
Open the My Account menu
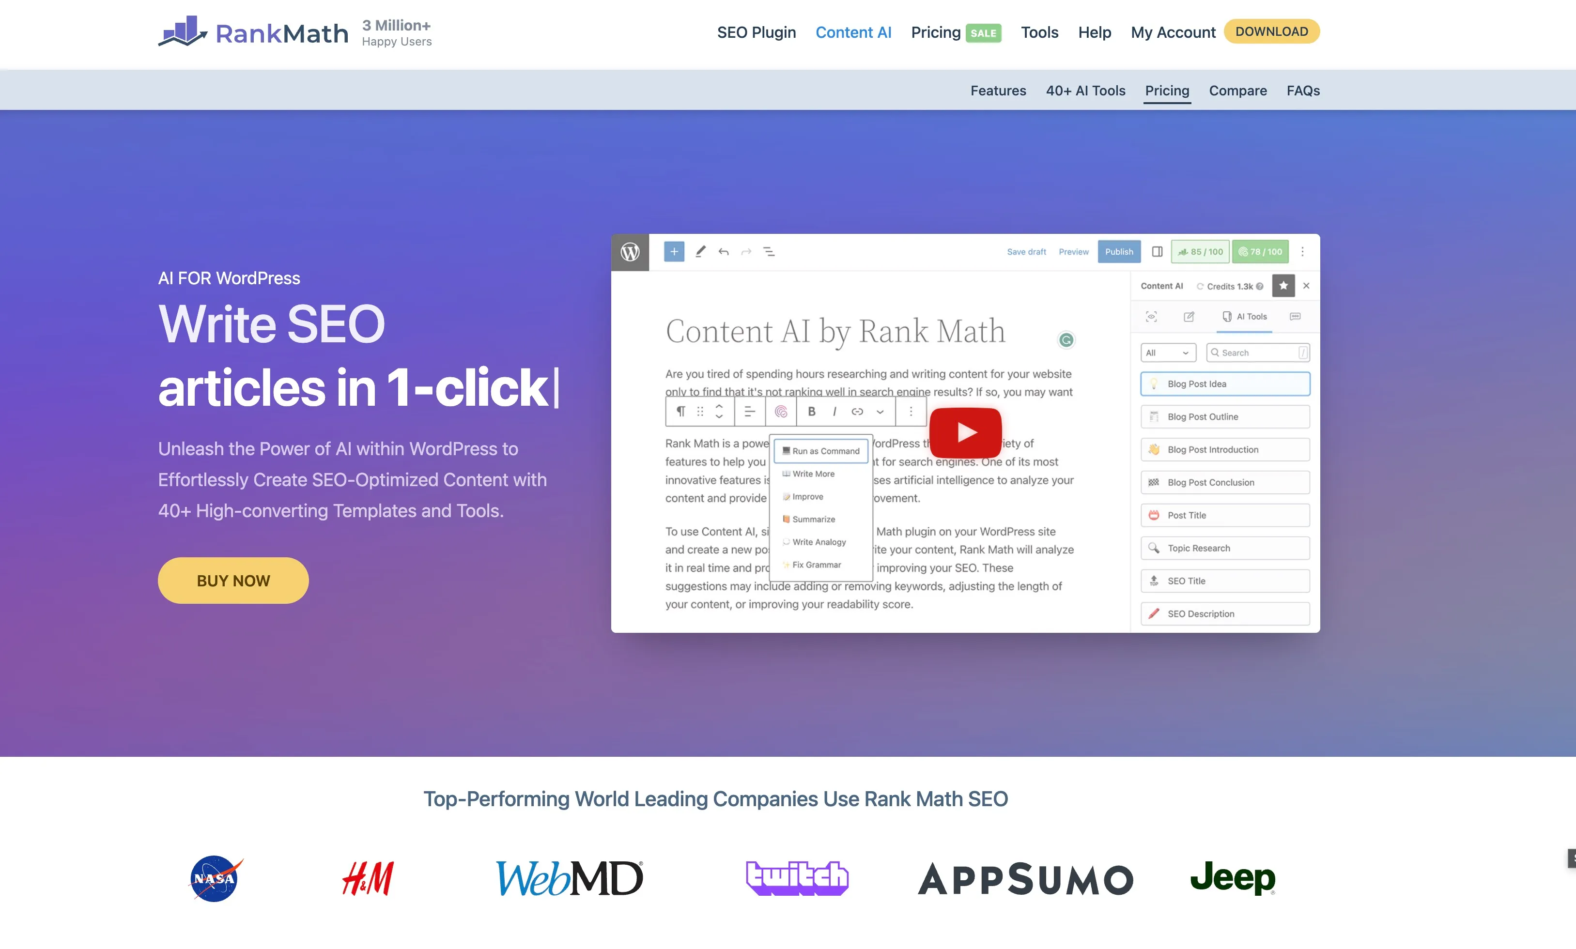pyautogui.click(x=1173, y=32)
